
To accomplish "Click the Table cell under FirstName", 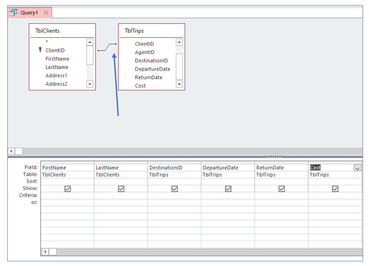I will coord(67,175).
